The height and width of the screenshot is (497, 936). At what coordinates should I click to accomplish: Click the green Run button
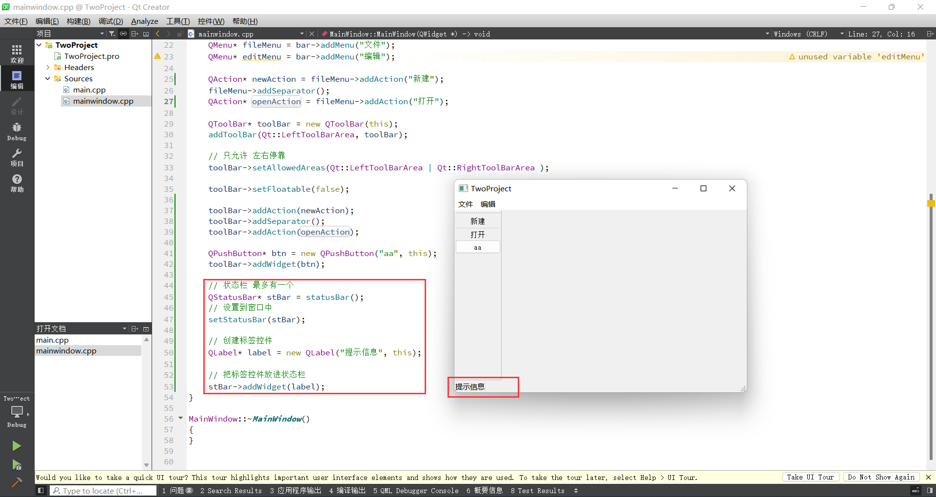[x=17, y=446]
